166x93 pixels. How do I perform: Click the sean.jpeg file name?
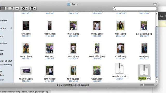click(x=144, y=56)
